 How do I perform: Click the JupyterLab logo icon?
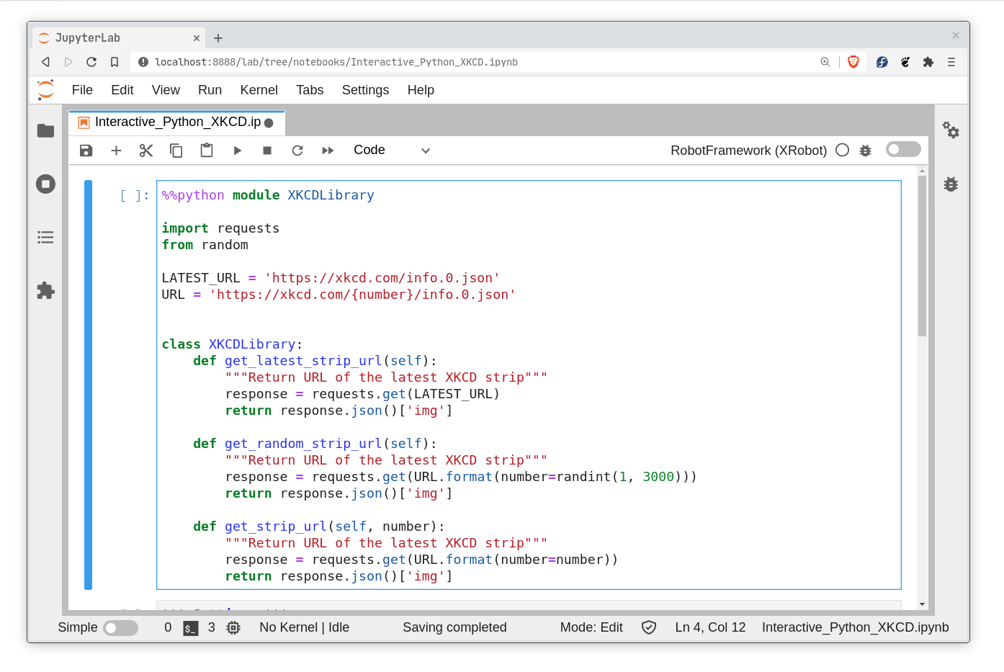pyautogui.click(x=46, y=89)
